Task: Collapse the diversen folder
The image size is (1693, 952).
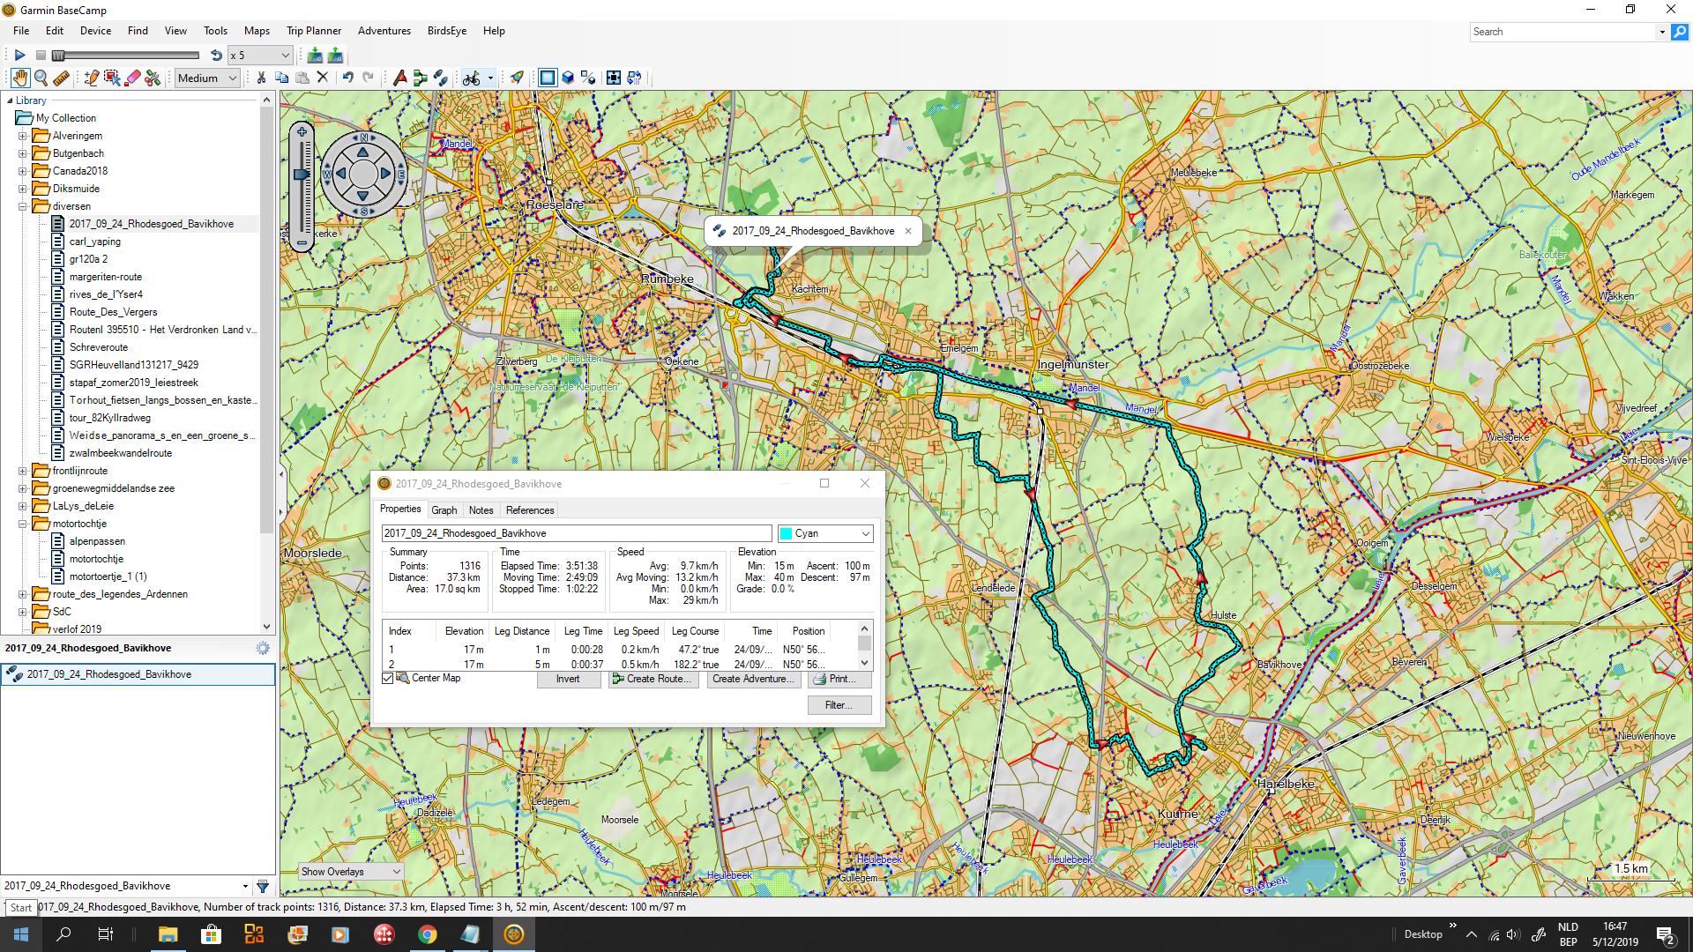Action: pyautogui.click(x=23, y=206)
